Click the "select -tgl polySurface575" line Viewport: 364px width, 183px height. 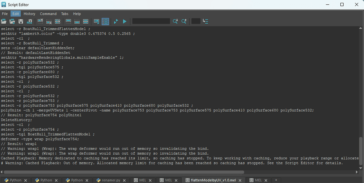(32, 67)
